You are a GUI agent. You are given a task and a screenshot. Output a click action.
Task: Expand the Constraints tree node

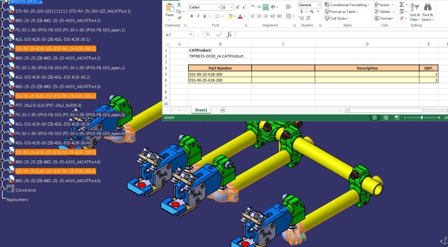[3, 189]
